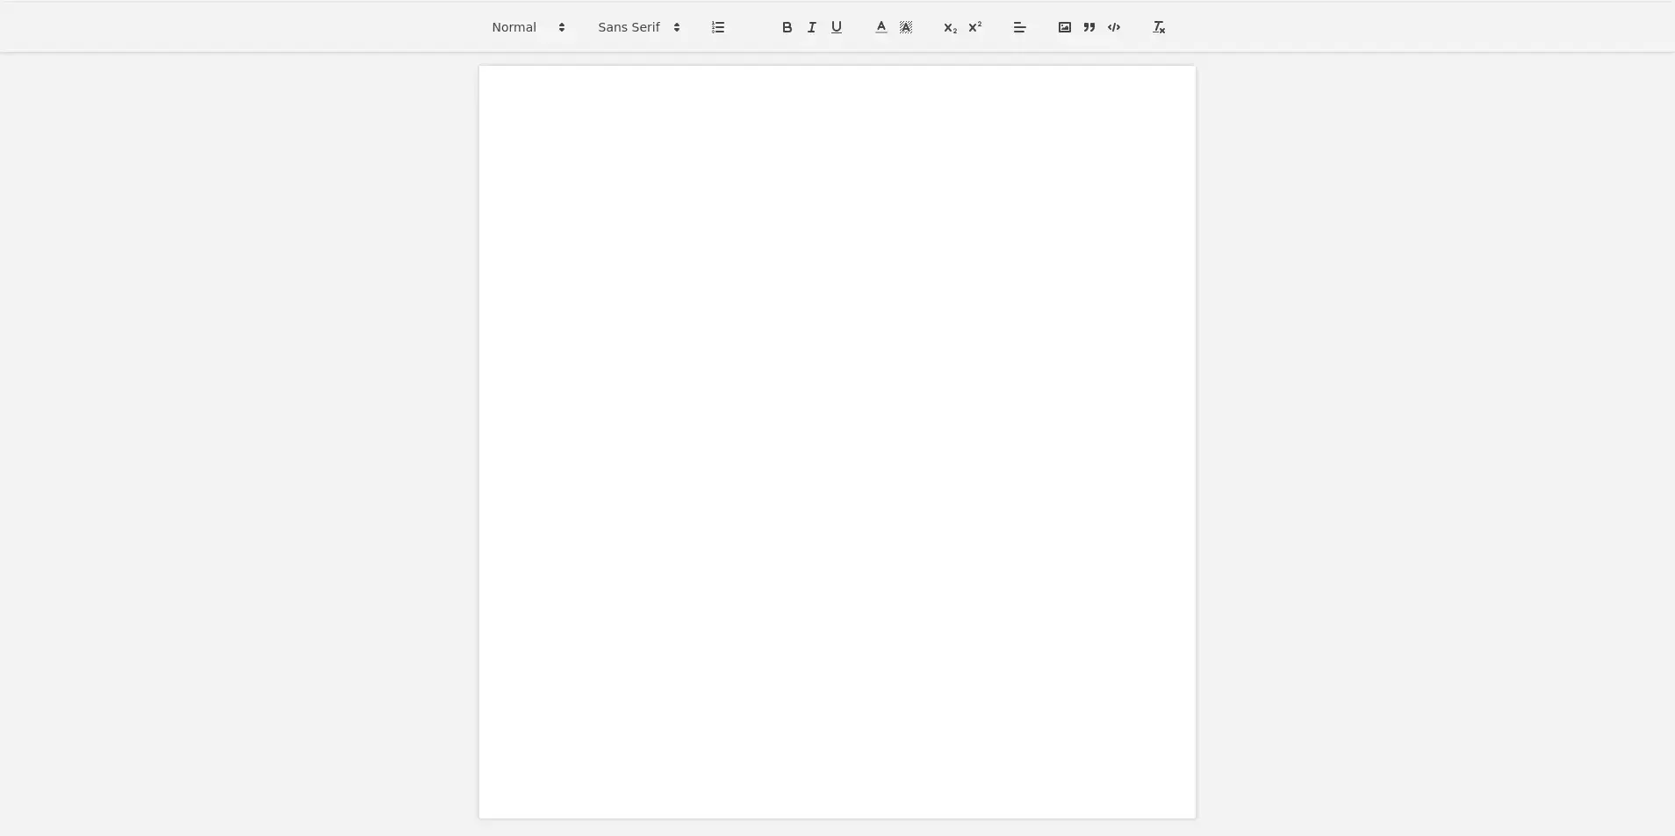Screen dimensions: 1675x836
Task: Open the Sans Serif font dropdown
Action: 638,27
